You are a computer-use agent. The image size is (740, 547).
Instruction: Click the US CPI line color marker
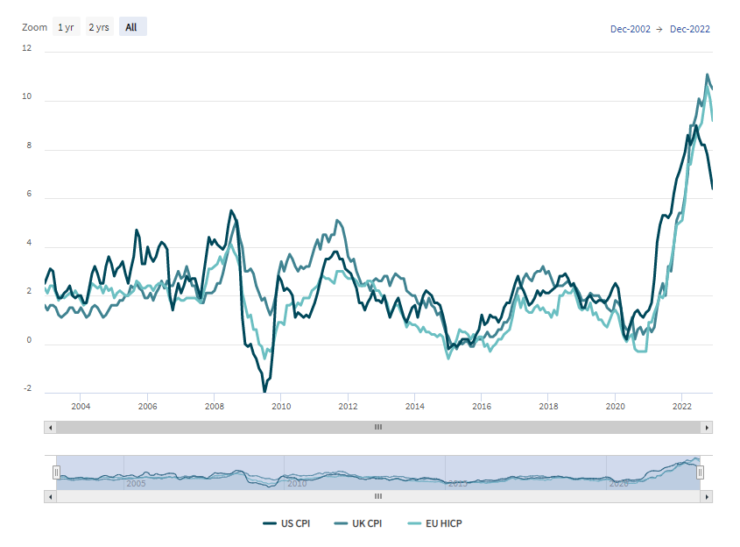270,524
